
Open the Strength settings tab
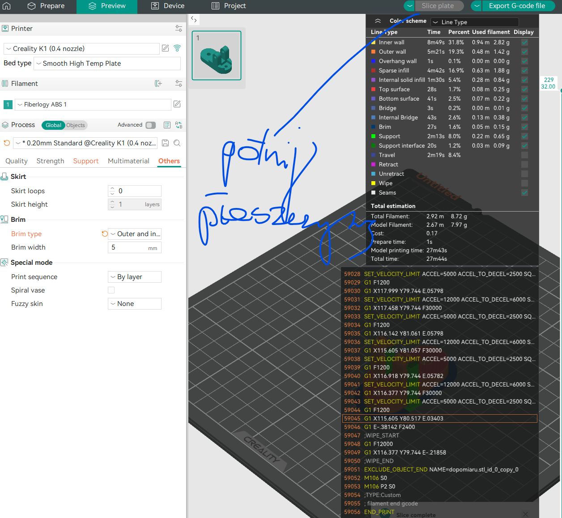tap(50, 161)
